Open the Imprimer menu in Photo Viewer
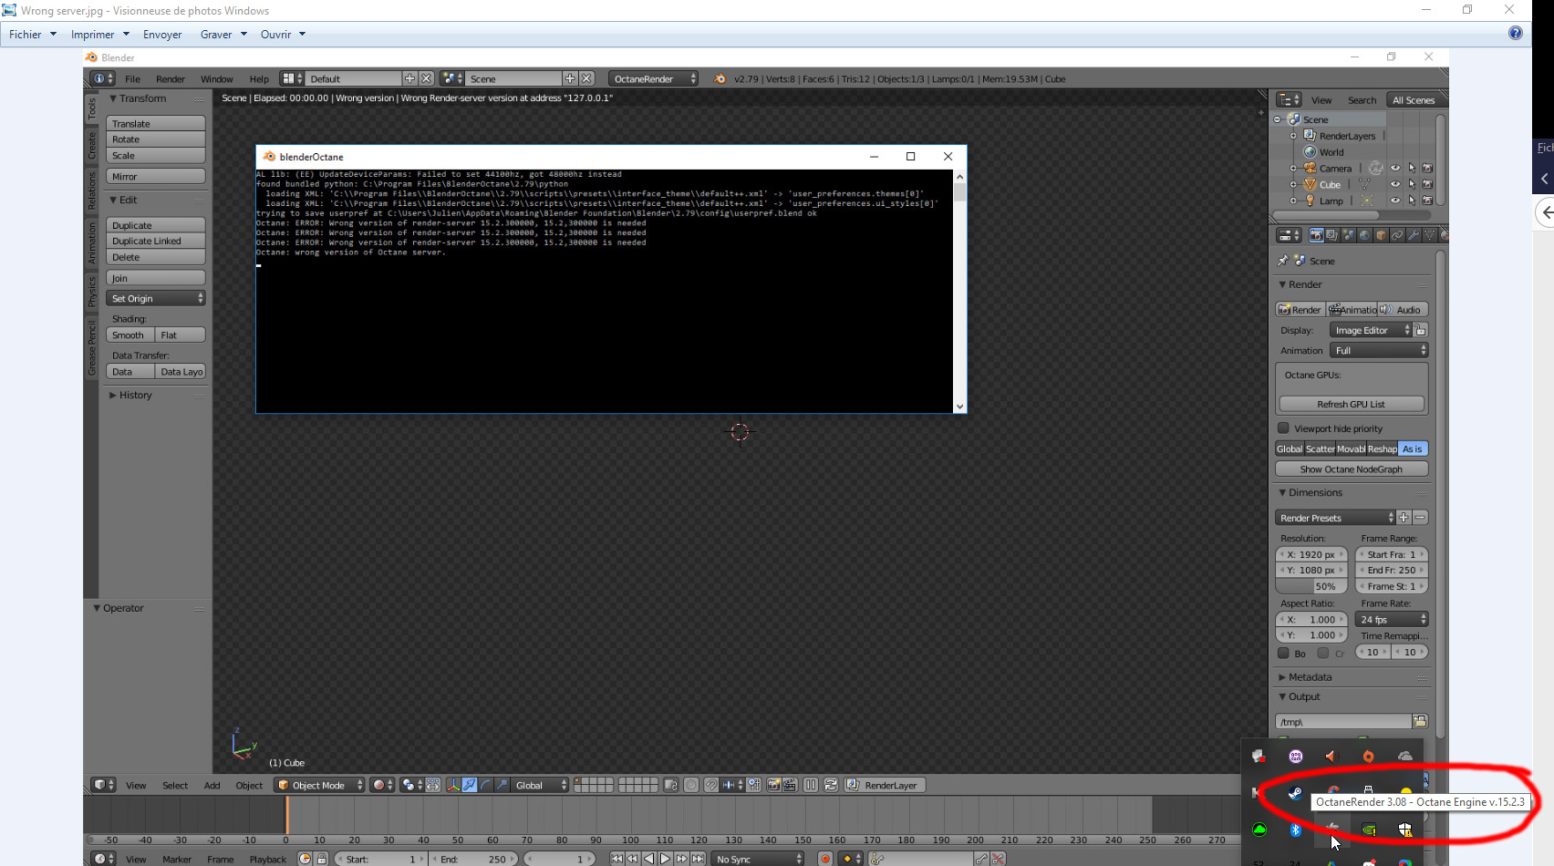The image size is (1554, 866). coord(100,35)
